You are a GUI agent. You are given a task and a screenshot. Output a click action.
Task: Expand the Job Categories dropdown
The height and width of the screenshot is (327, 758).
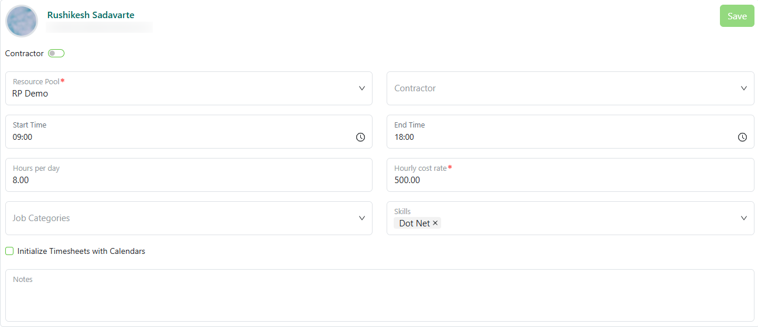click(189, 218)
